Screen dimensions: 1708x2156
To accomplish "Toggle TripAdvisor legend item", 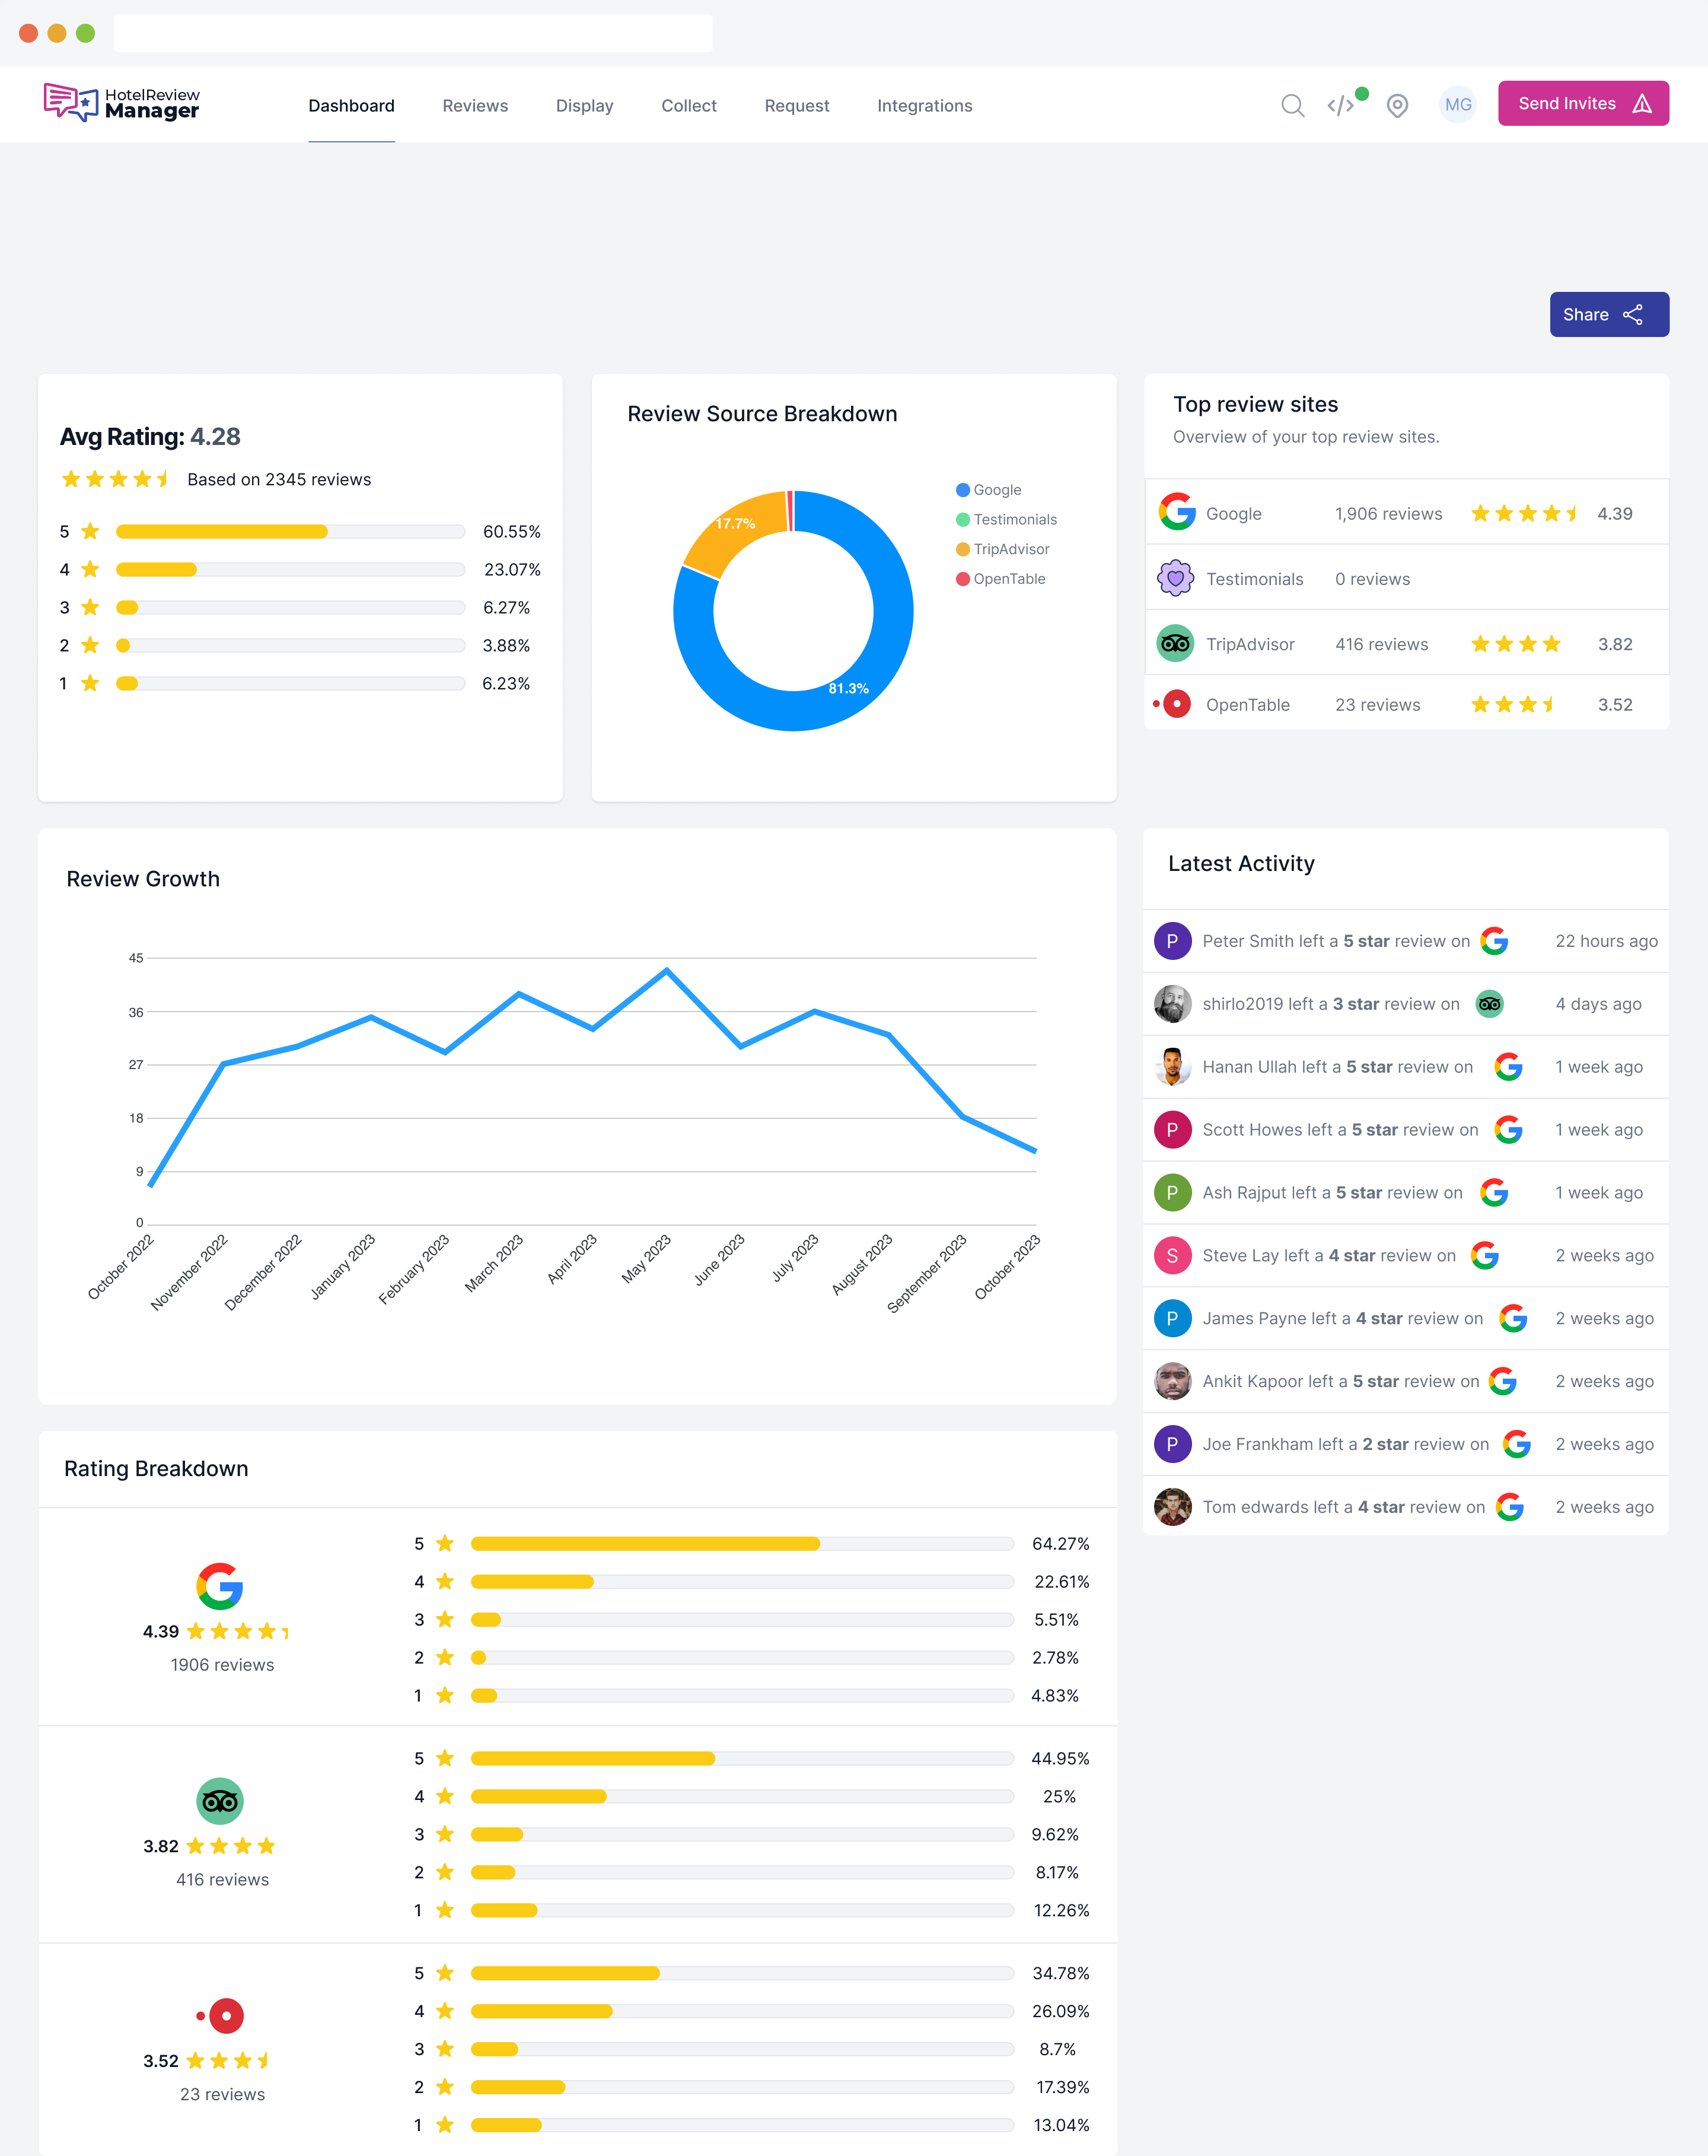I will pos(1002,549).
